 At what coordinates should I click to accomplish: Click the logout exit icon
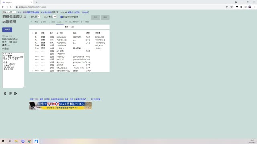click(x=16, y=94)
